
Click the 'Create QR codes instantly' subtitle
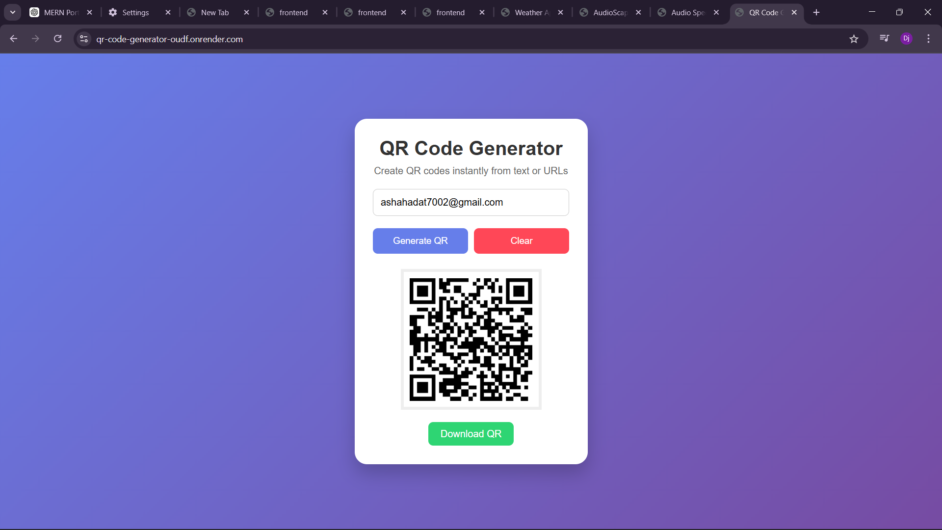pos(471,171)
